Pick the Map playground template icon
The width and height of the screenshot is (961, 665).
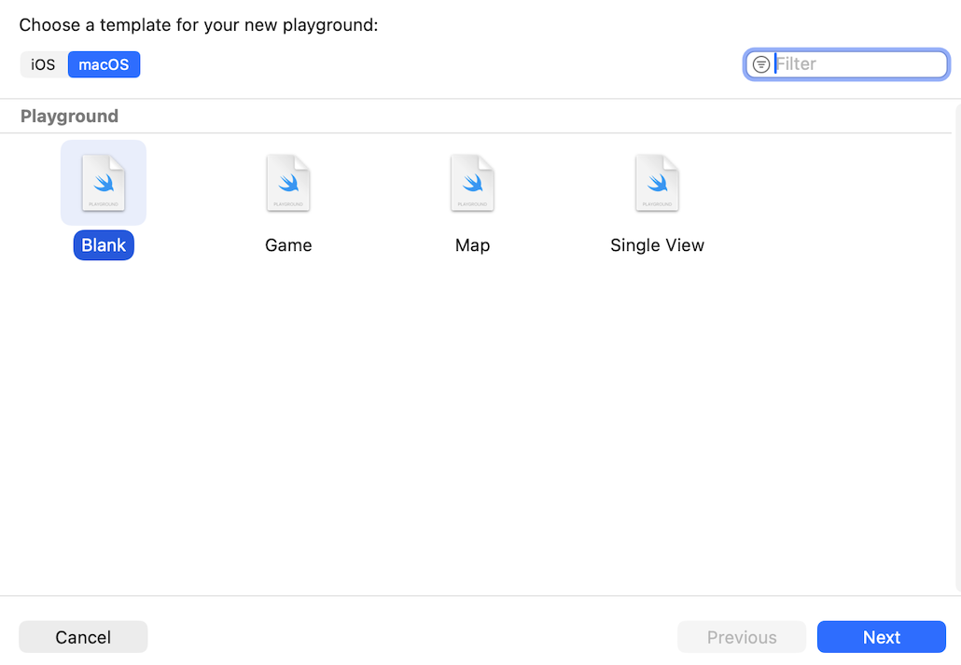pyautogui.click(x=472, y=184)
